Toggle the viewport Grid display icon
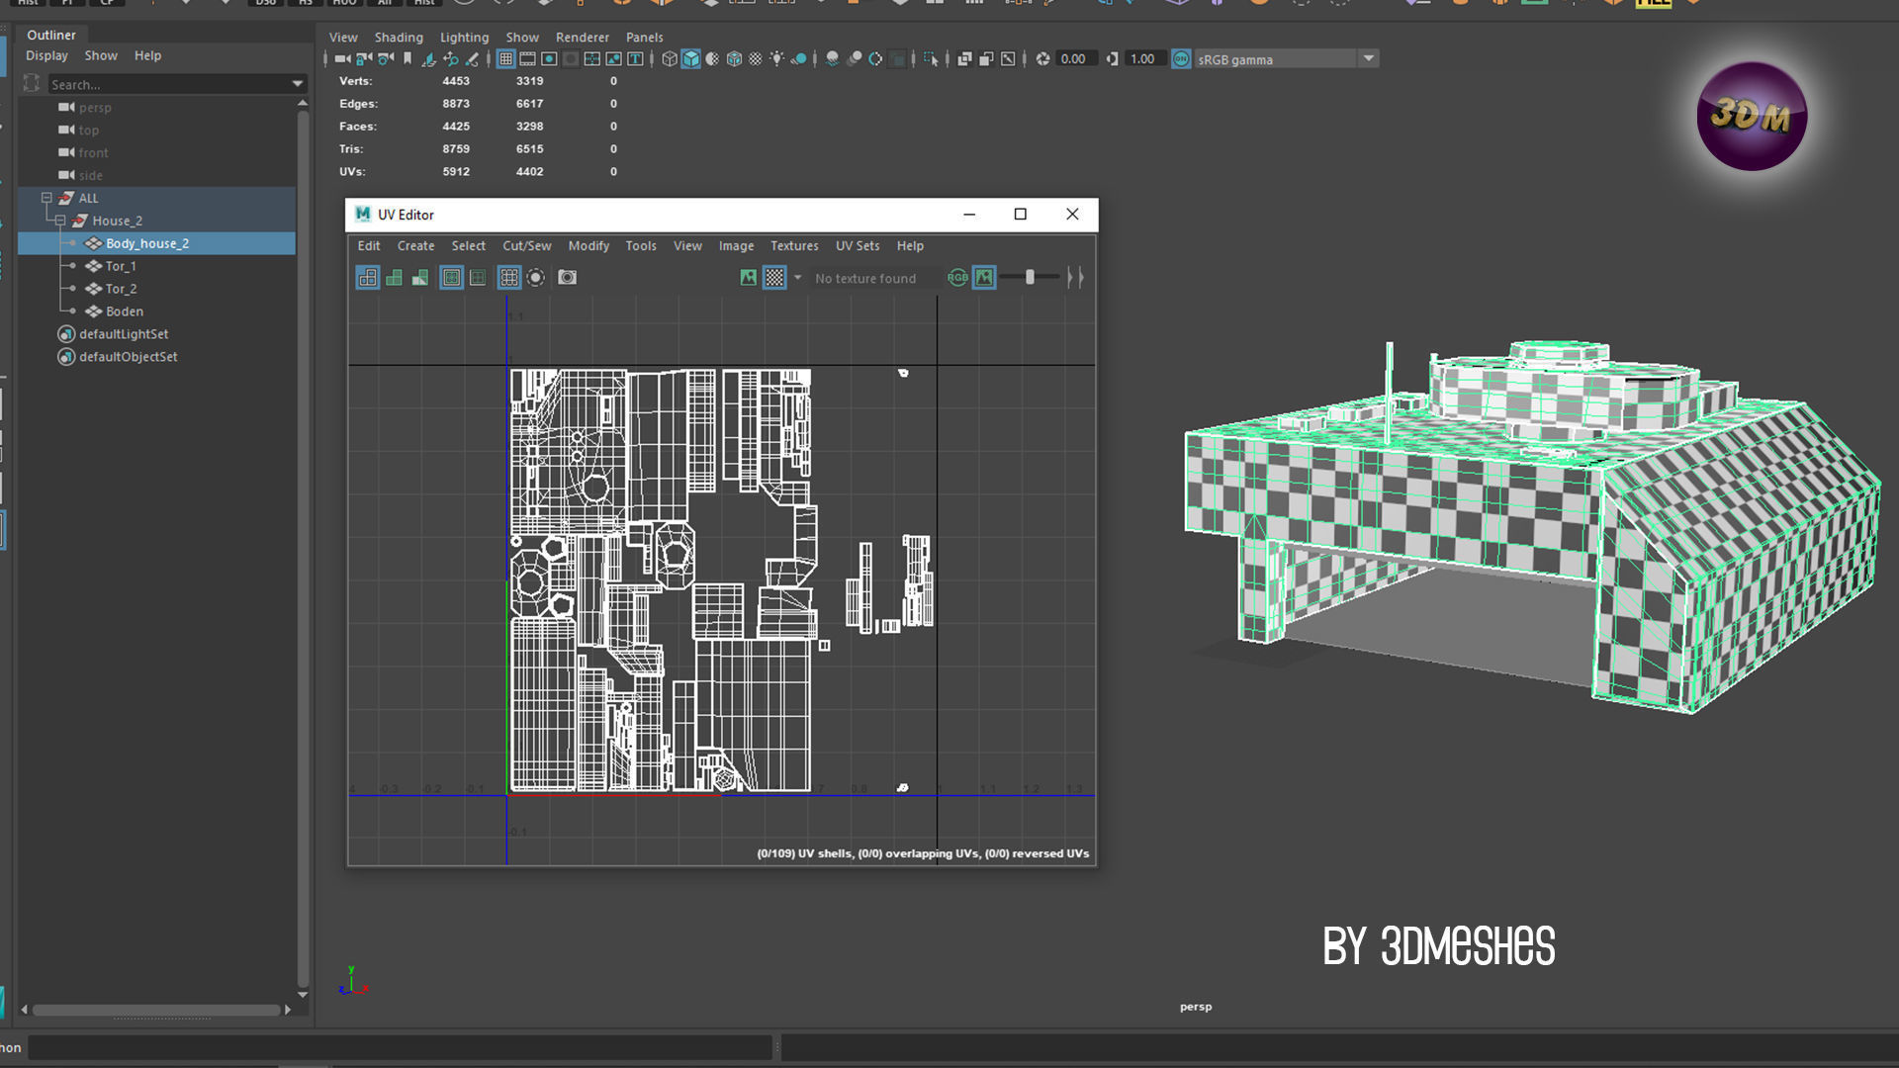1899x1068 pixels. point(505,59)
